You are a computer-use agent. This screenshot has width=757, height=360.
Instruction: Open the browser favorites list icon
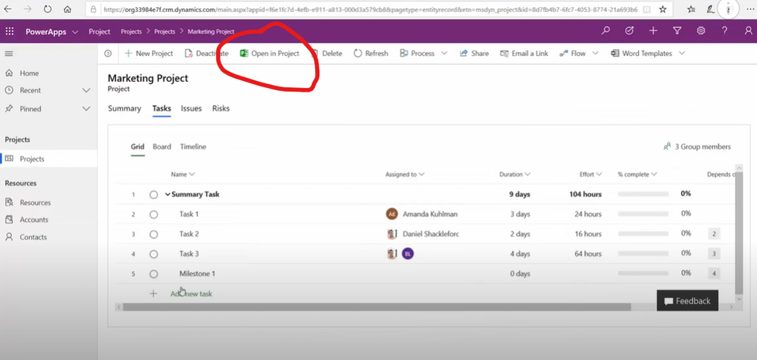[691, 9]
